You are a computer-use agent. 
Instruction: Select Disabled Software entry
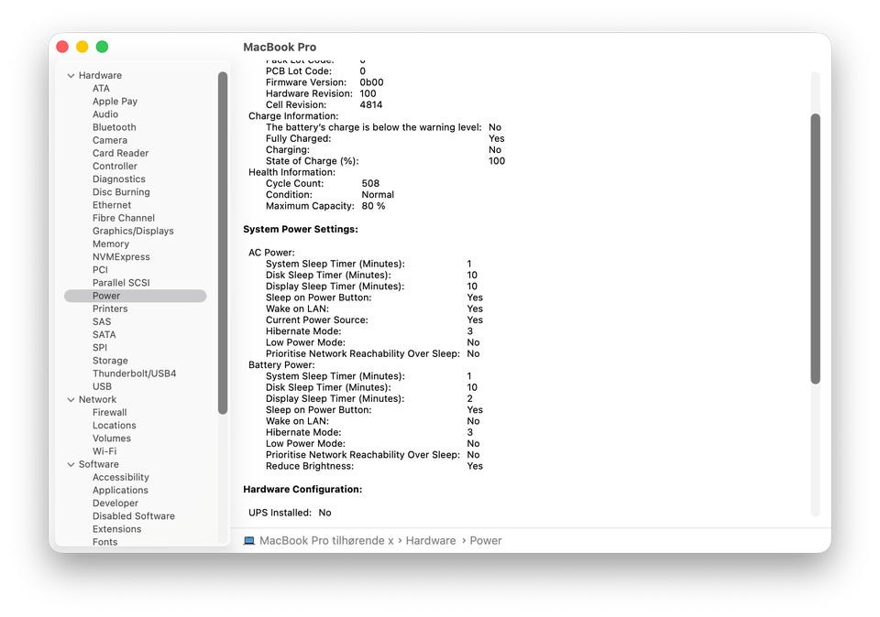coord(134,516)
